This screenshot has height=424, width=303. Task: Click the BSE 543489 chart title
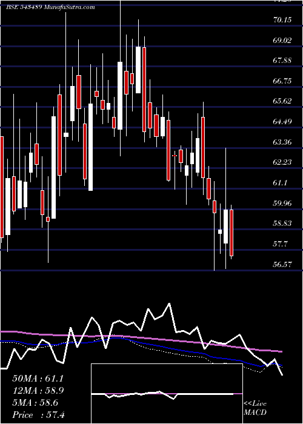(x=50, y=7)
